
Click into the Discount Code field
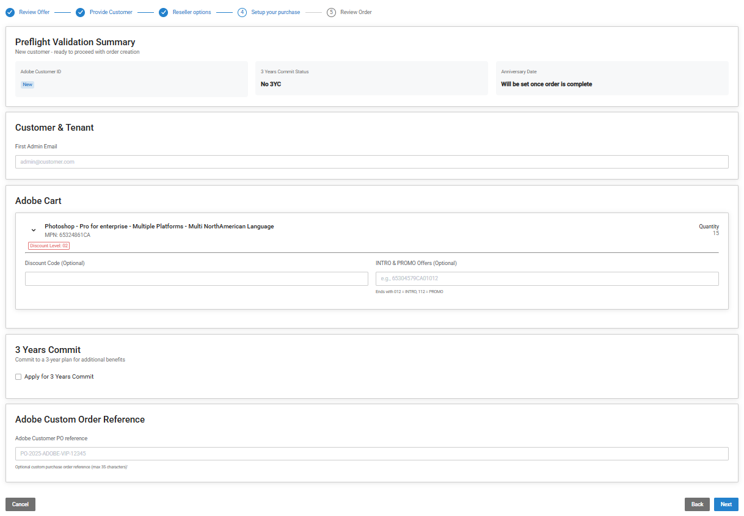pyautogui.click(x=196, y=279)
